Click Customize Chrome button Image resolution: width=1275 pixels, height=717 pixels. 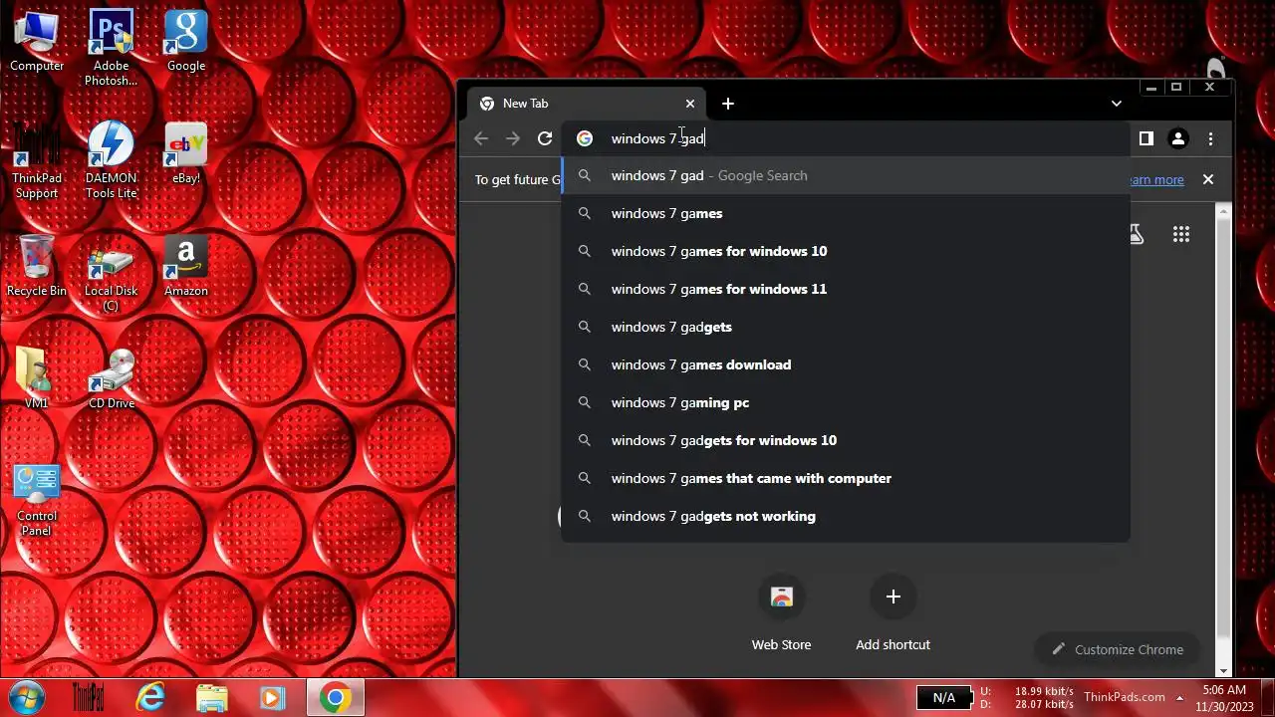[x=1117, y=649]
